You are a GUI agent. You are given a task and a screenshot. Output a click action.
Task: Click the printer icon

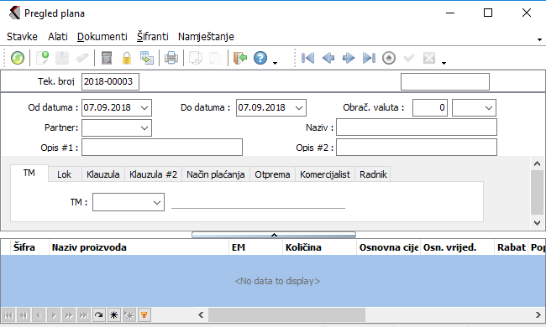coord(171,58)
